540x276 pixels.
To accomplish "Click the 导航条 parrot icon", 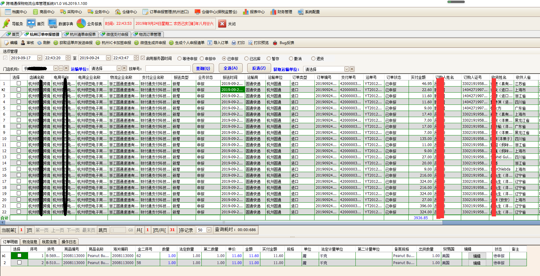I will click(x=6, y=24).
